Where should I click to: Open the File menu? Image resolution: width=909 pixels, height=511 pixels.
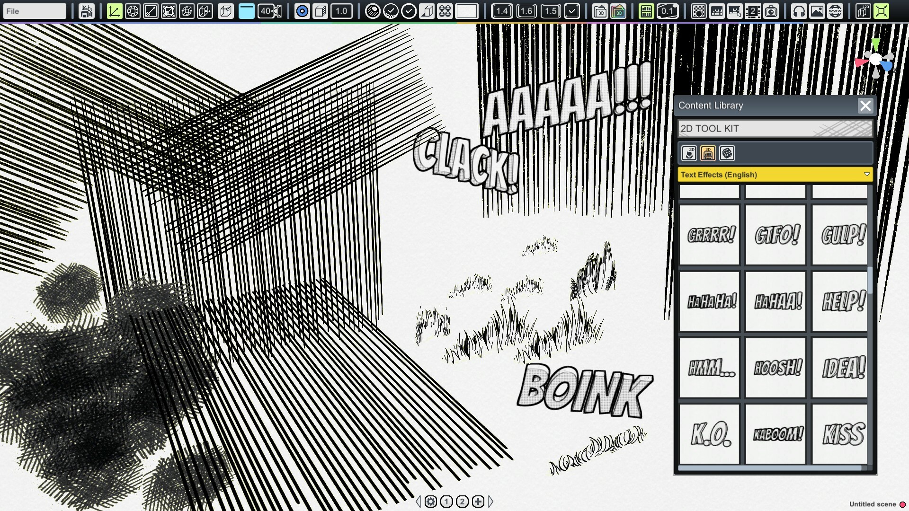pyautogui.click(x=33, y=10)
